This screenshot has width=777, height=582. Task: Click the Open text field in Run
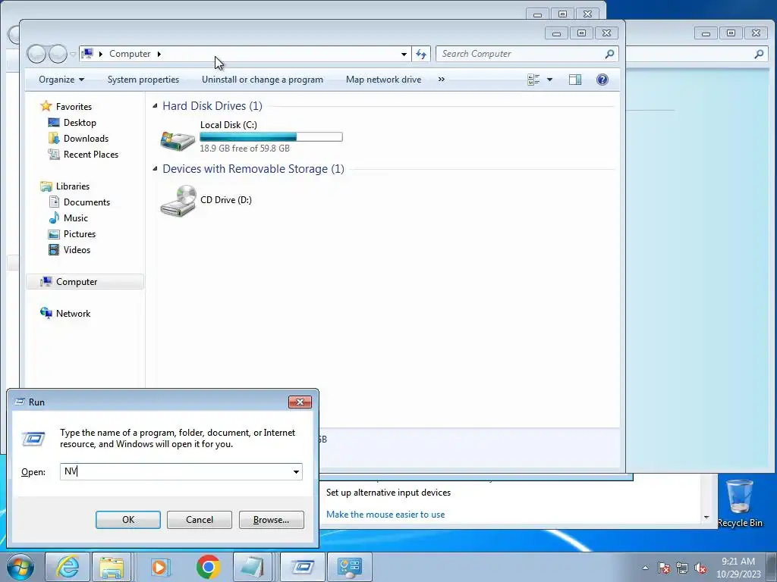pos(181,471)
